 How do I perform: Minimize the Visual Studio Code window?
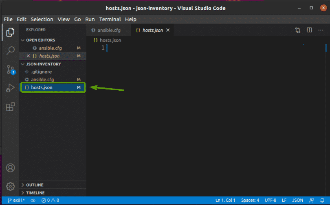tap(299, 8)
